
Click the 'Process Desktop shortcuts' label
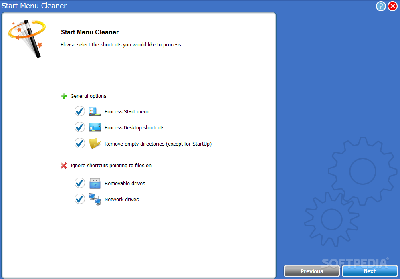click(134, 128)
